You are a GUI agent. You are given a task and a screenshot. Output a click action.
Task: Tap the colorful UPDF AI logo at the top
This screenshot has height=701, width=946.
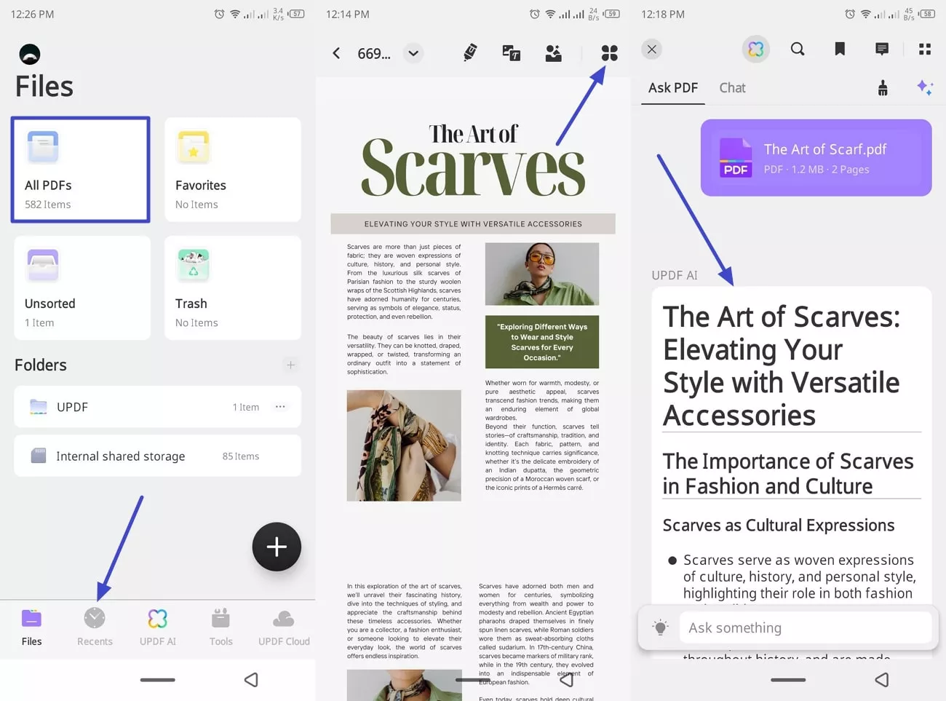755,49
